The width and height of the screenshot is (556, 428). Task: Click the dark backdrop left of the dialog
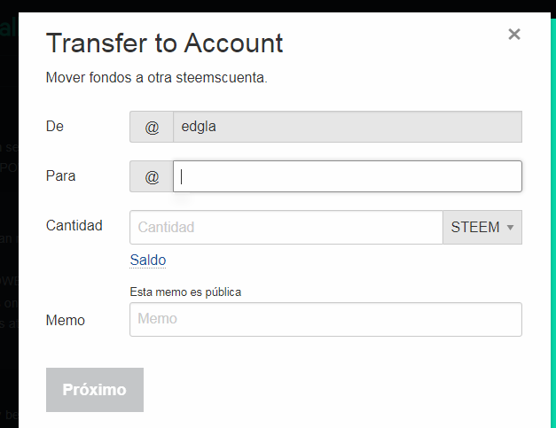pos(9,222)
